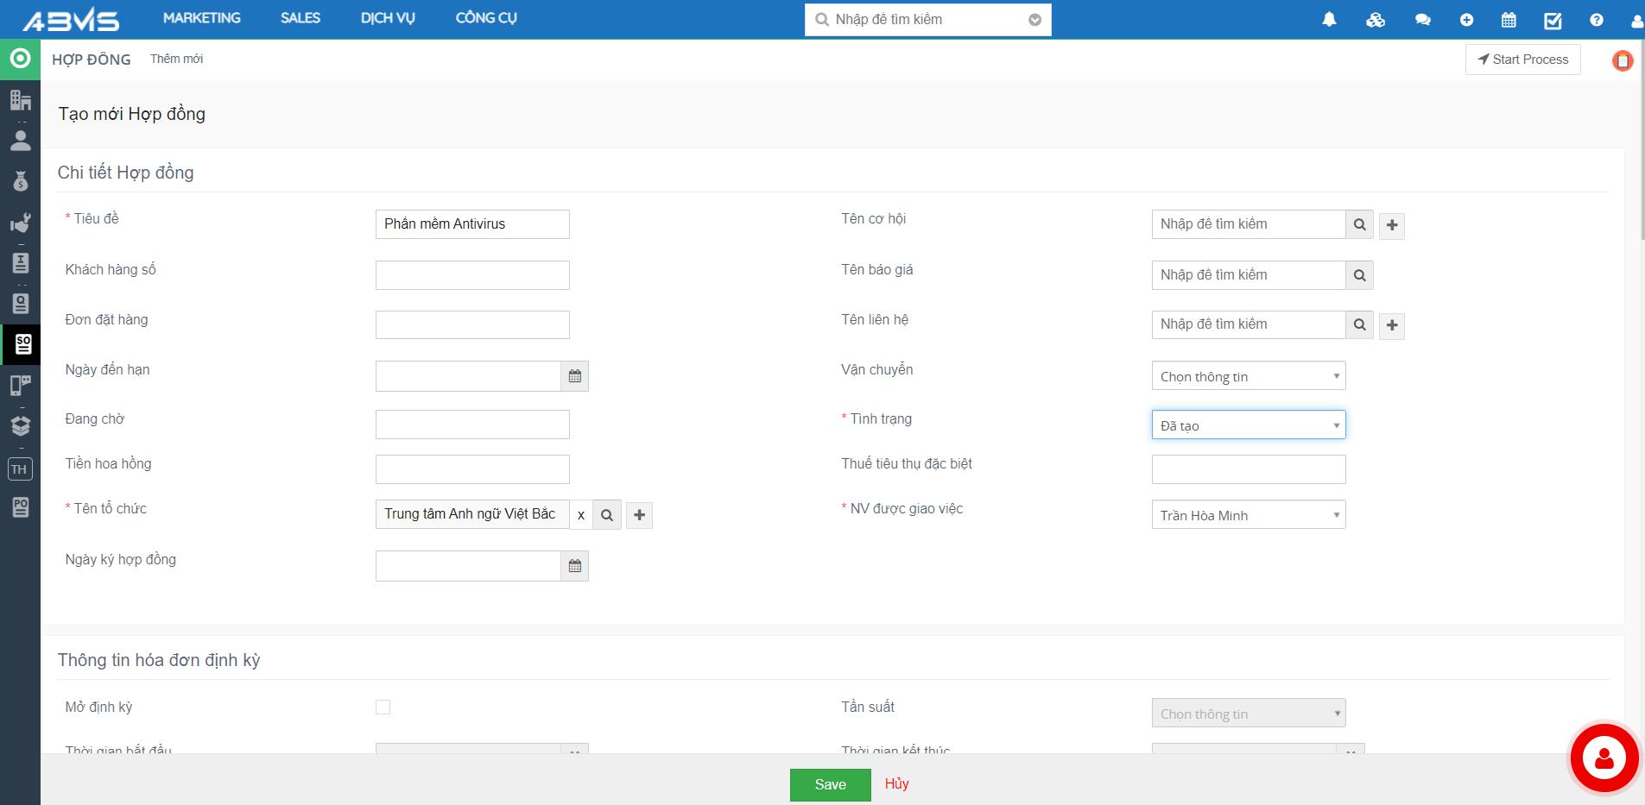Click the notifications bell icon
Screen dimensions: 1645x805
tap(1329, 20)
